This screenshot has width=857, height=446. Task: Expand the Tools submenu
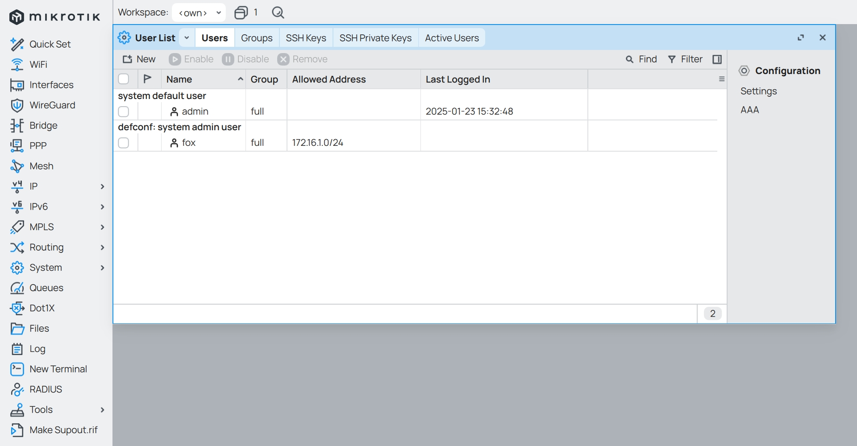[x=102, y=409]
